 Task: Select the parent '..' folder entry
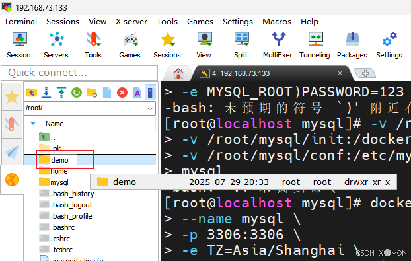click(x=47, y=137)
